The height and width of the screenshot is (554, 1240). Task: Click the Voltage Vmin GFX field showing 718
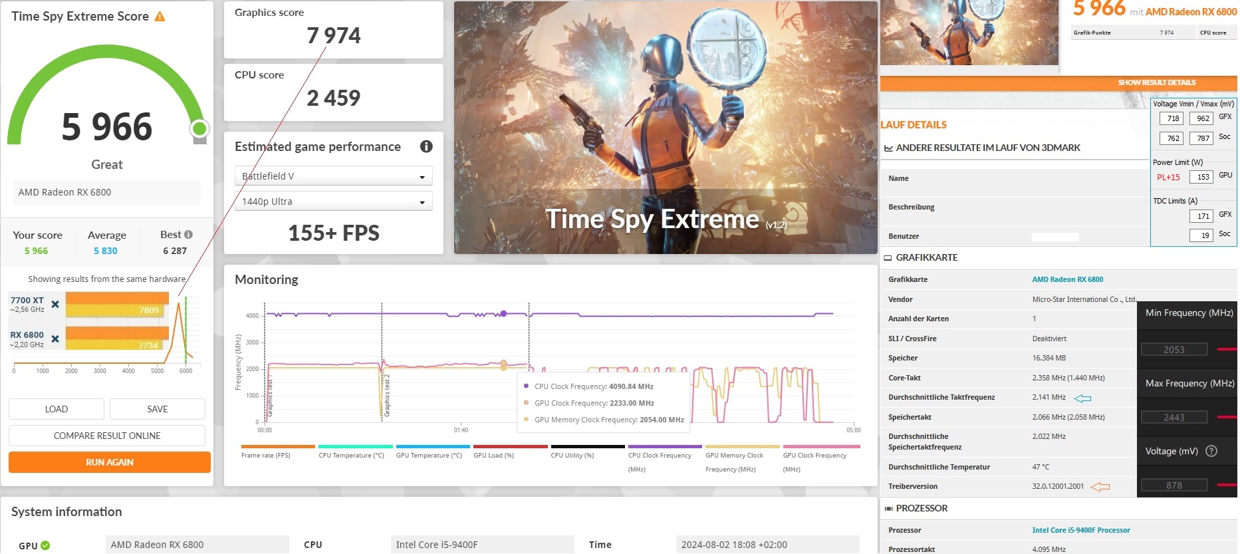pyautogui.click(x=1172, y=118)
